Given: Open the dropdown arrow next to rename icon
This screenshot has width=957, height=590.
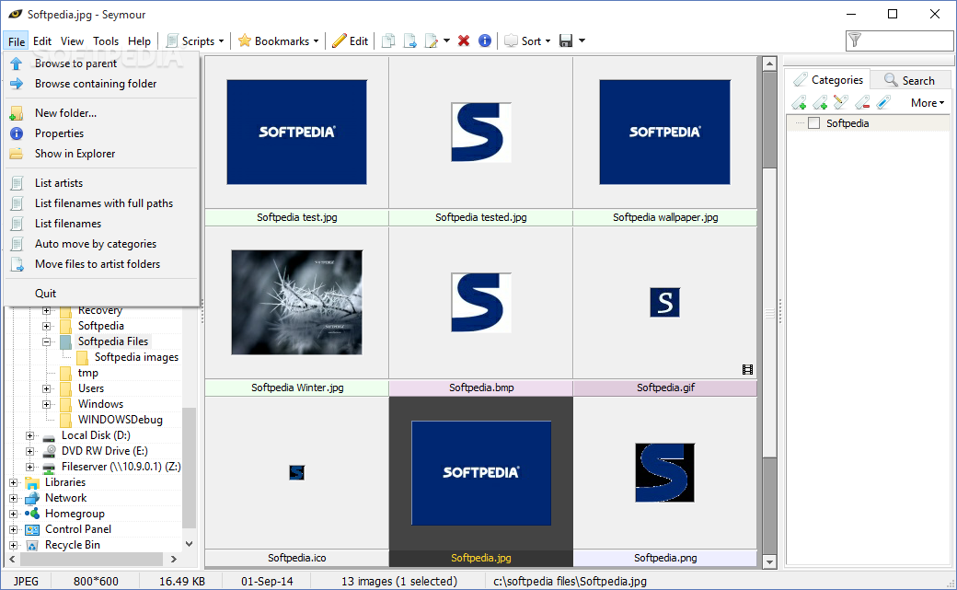Looking at the screenshot, I should click(447, 40).
